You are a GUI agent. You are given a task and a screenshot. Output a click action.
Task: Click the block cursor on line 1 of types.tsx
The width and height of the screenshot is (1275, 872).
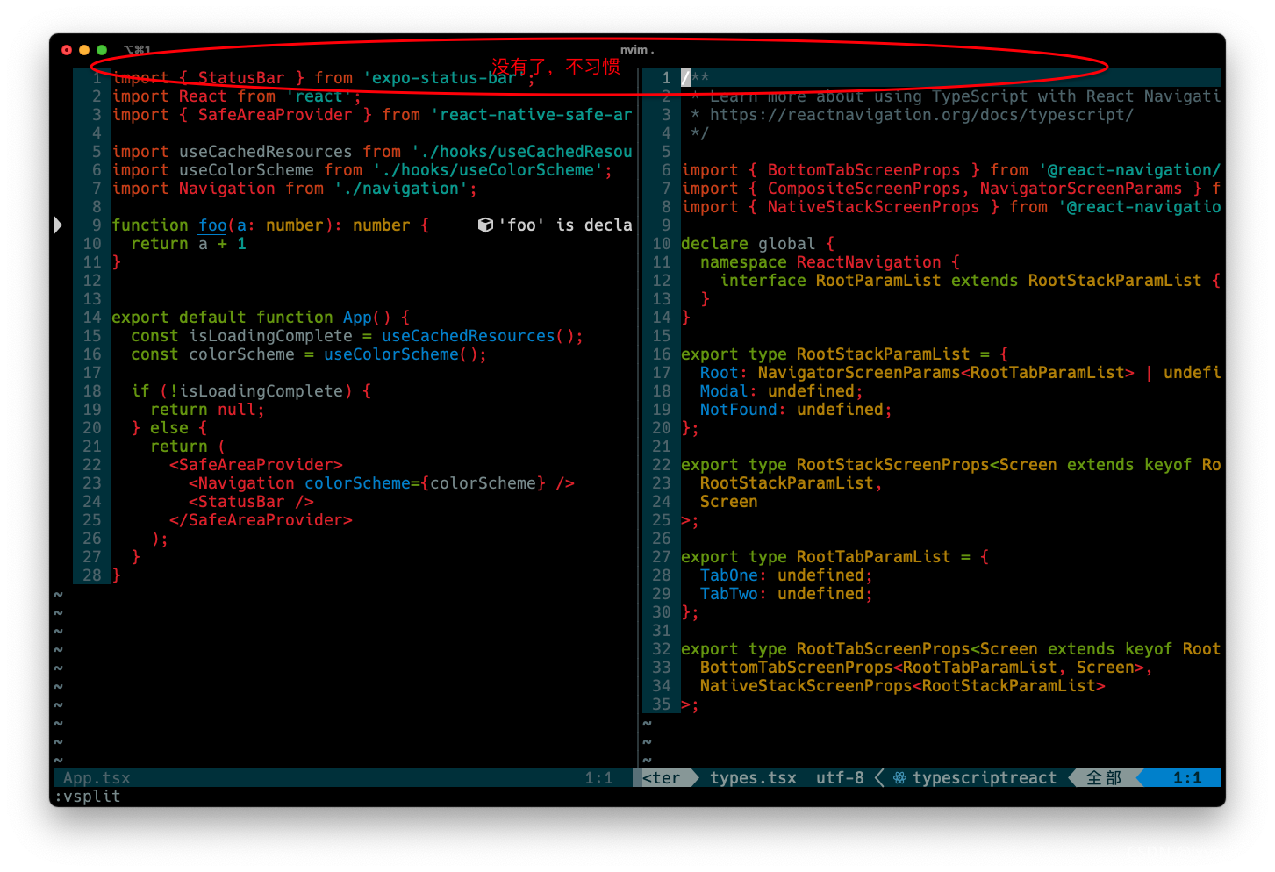(x=686, y=78)
